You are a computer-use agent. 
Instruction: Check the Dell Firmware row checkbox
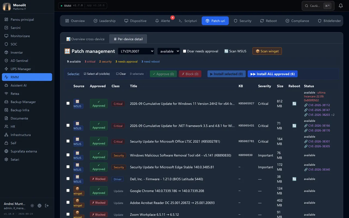[68, 178]
